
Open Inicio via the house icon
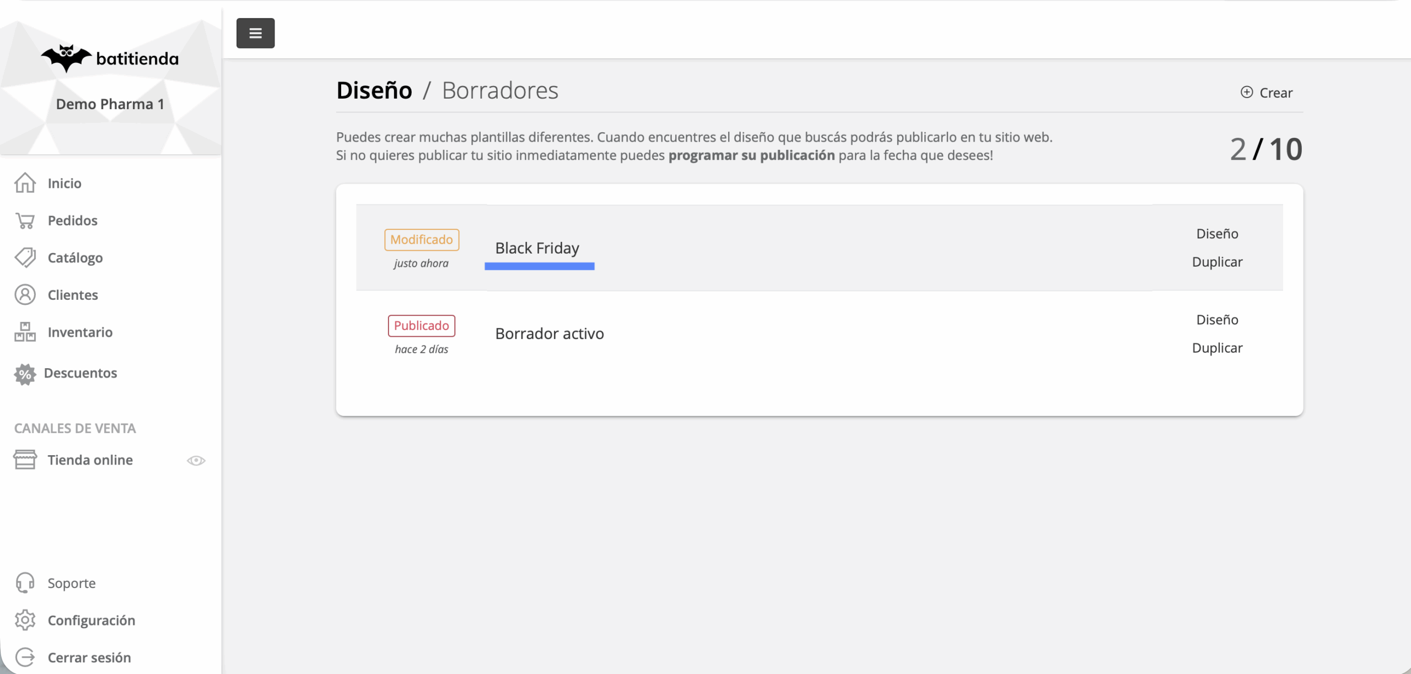(x=25, y=183)
